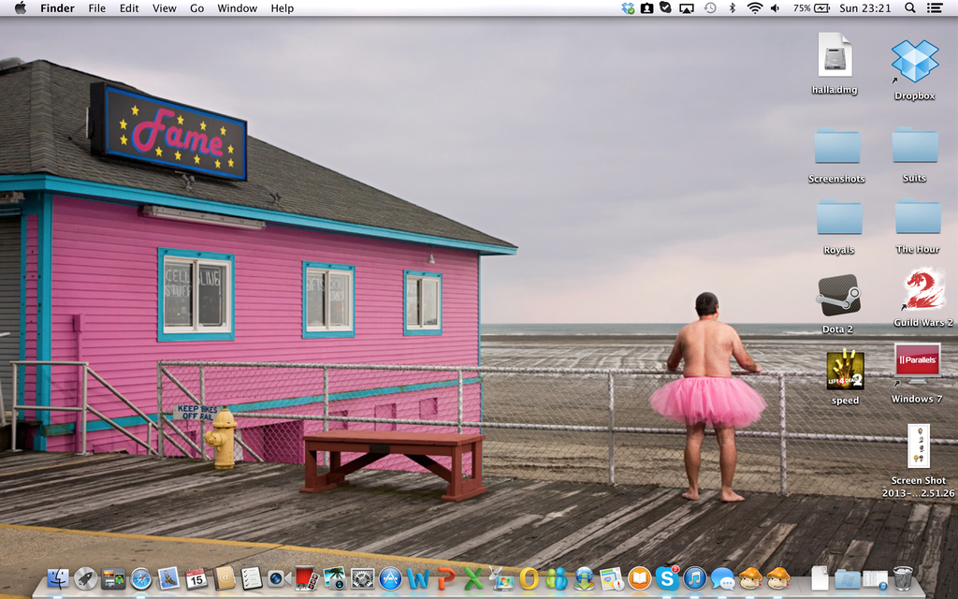Open Safari from the Dock
Screen dimensions: 958x599
140,578
